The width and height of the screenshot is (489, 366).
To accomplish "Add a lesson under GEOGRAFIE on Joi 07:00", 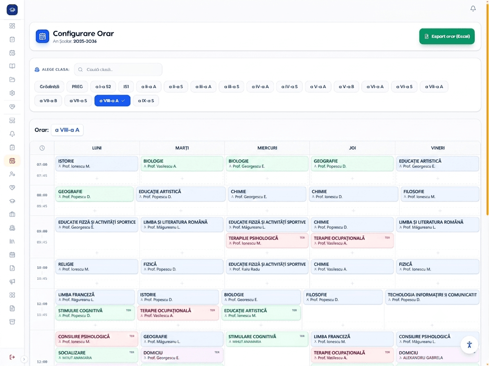I will [352, 179].
